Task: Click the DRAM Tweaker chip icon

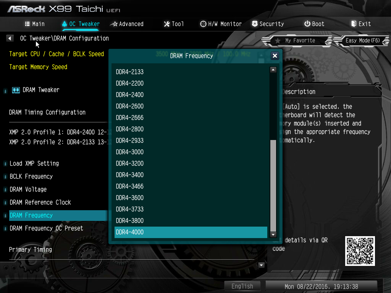Action: 16,90
